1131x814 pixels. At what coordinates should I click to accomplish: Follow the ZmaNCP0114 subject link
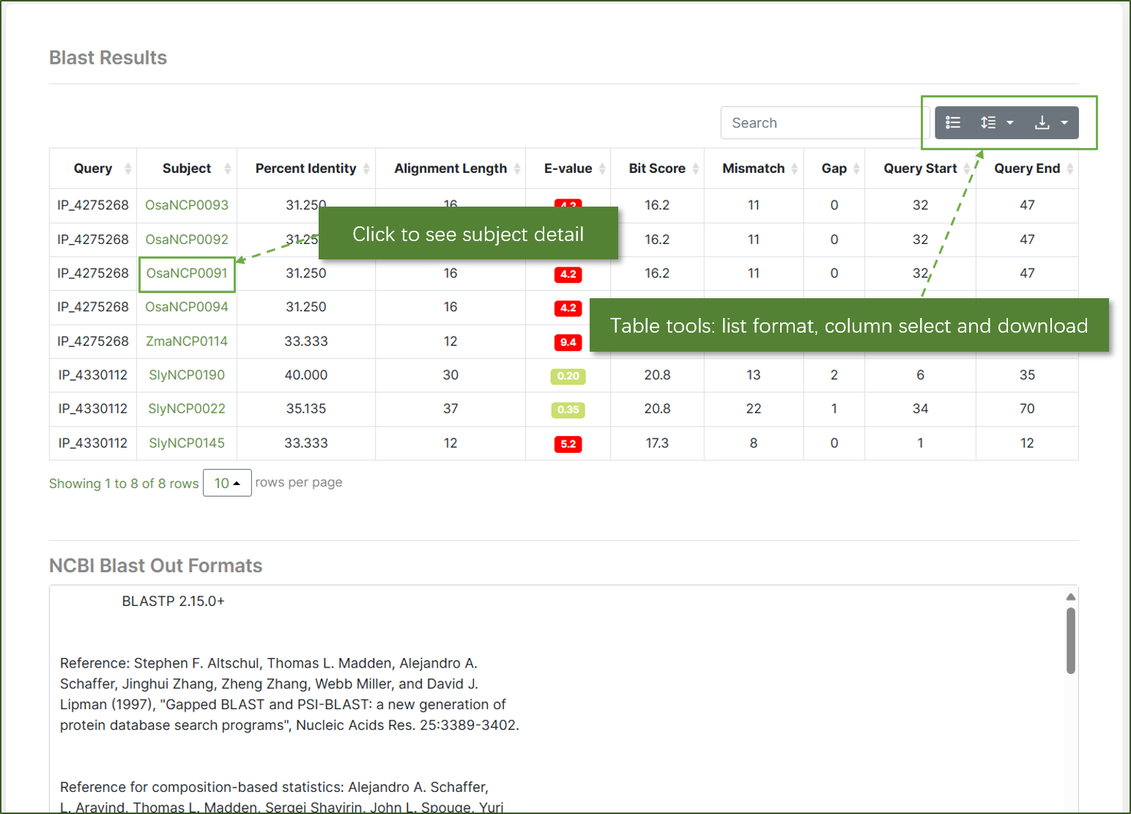pos(187,341)
